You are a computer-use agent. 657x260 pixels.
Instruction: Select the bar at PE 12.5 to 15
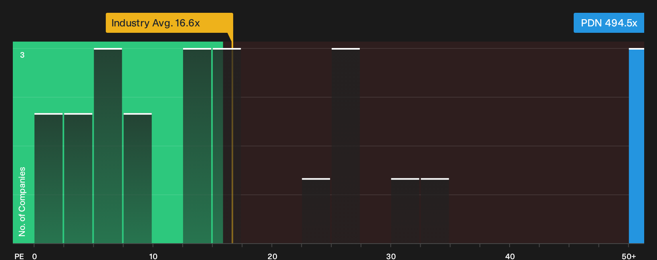pos(197,146)
